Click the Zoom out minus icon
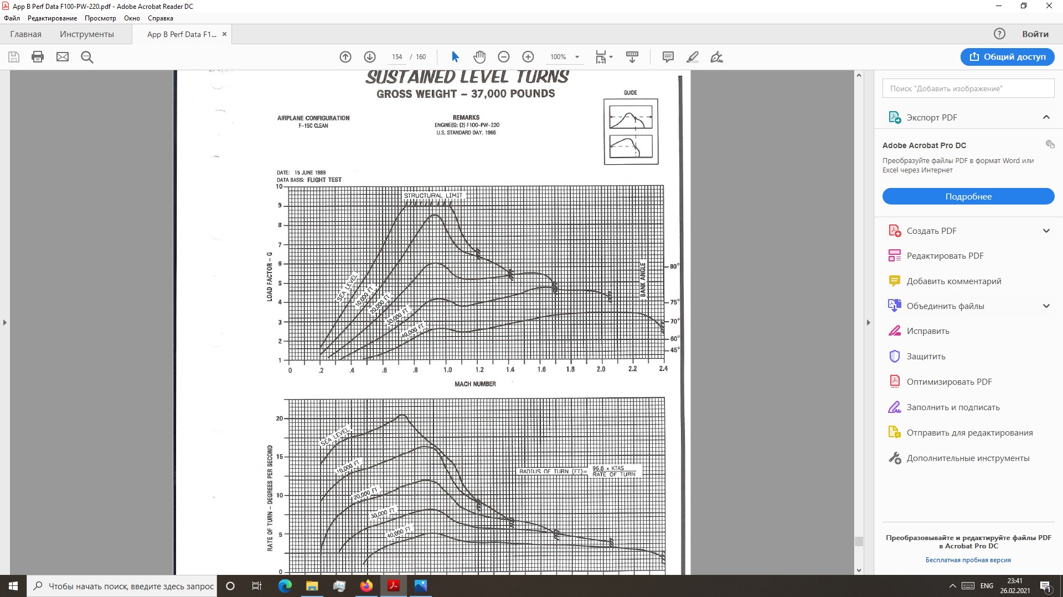 [504, 57]
